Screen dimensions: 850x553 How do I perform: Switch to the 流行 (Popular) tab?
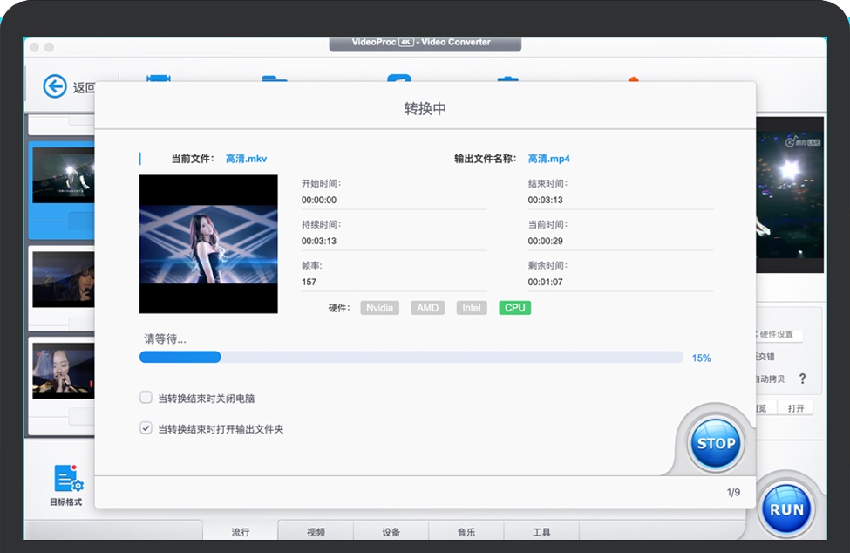pos(241,532)
